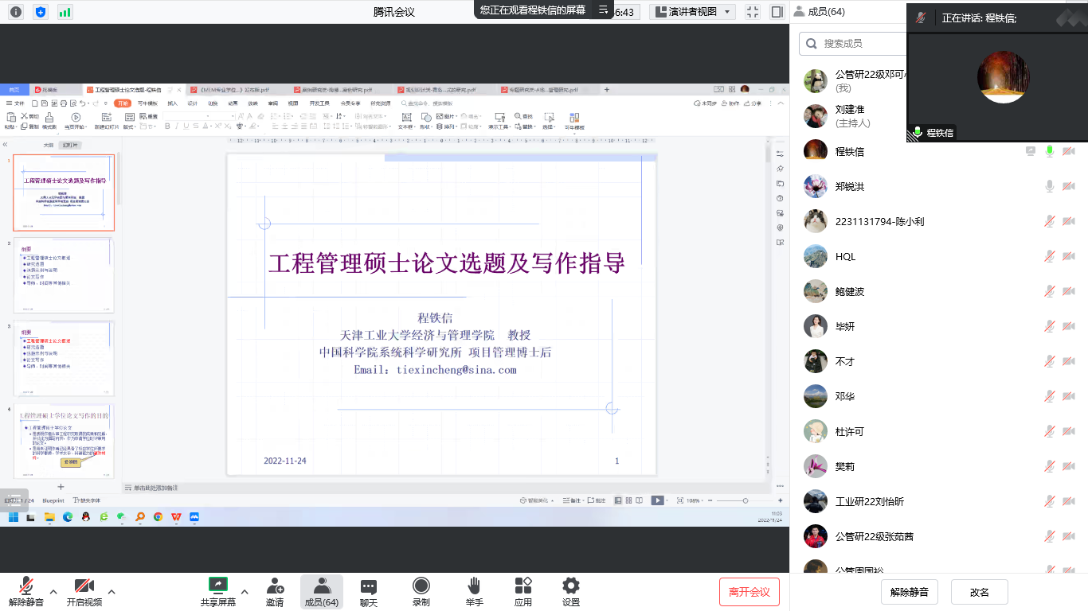Viewport: 1088px width, 611px height.
Task: Click the 搜索成员 search field
Action: pyautogui.click(x=852, y=43)
